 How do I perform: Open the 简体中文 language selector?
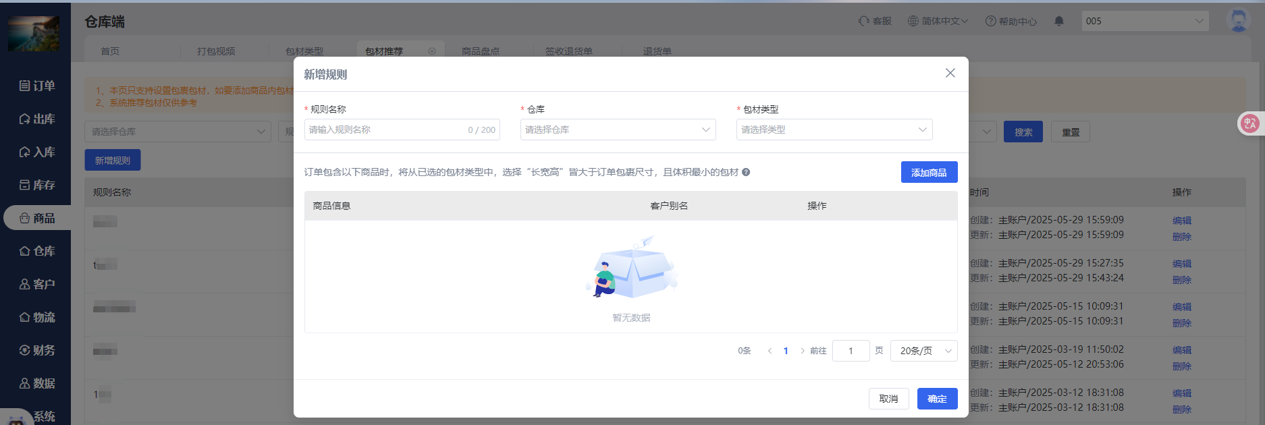(938, 21)
